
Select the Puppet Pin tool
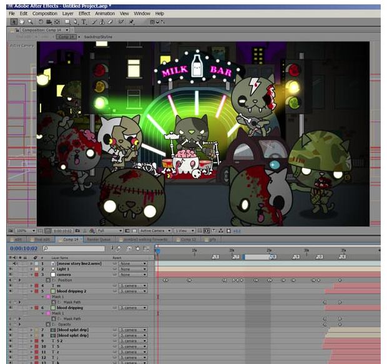click(x=132, y=21)
